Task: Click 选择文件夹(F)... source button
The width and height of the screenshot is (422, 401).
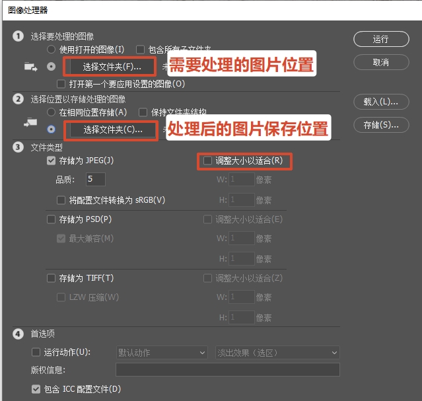Action: point(112,67)
